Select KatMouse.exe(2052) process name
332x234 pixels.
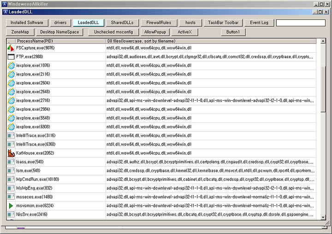(x=35, y=153)
